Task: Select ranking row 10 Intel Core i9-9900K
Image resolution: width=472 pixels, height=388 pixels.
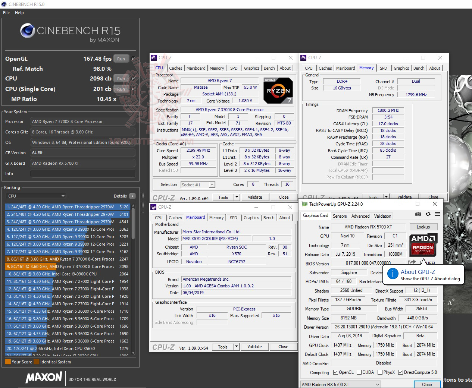Action: click(x=68, y=274)
